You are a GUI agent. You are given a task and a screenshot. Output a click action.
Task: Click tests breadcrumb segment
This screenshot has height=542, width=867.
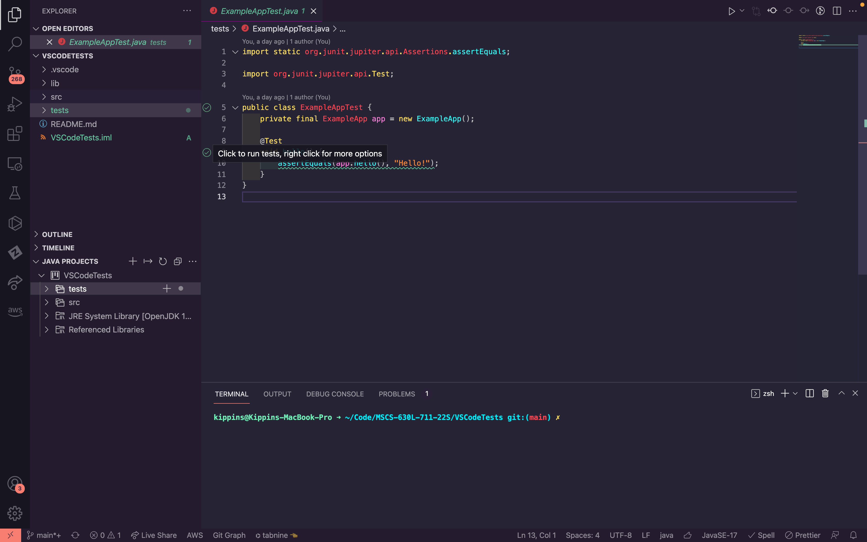[x=220, y=29]
